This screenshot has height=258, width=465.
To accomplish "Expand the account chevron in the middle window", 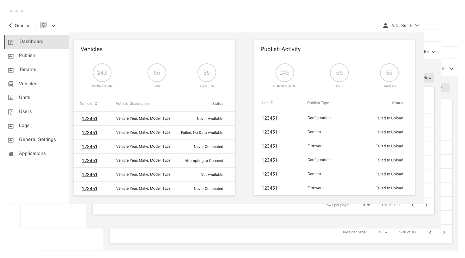I will pos(434,52).
